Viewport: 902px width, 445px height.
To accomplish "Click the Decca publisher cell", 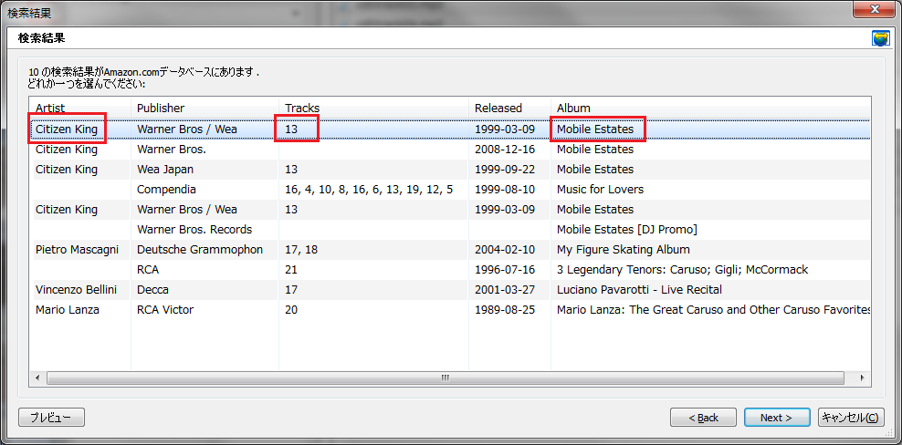I will coord(152,290).
